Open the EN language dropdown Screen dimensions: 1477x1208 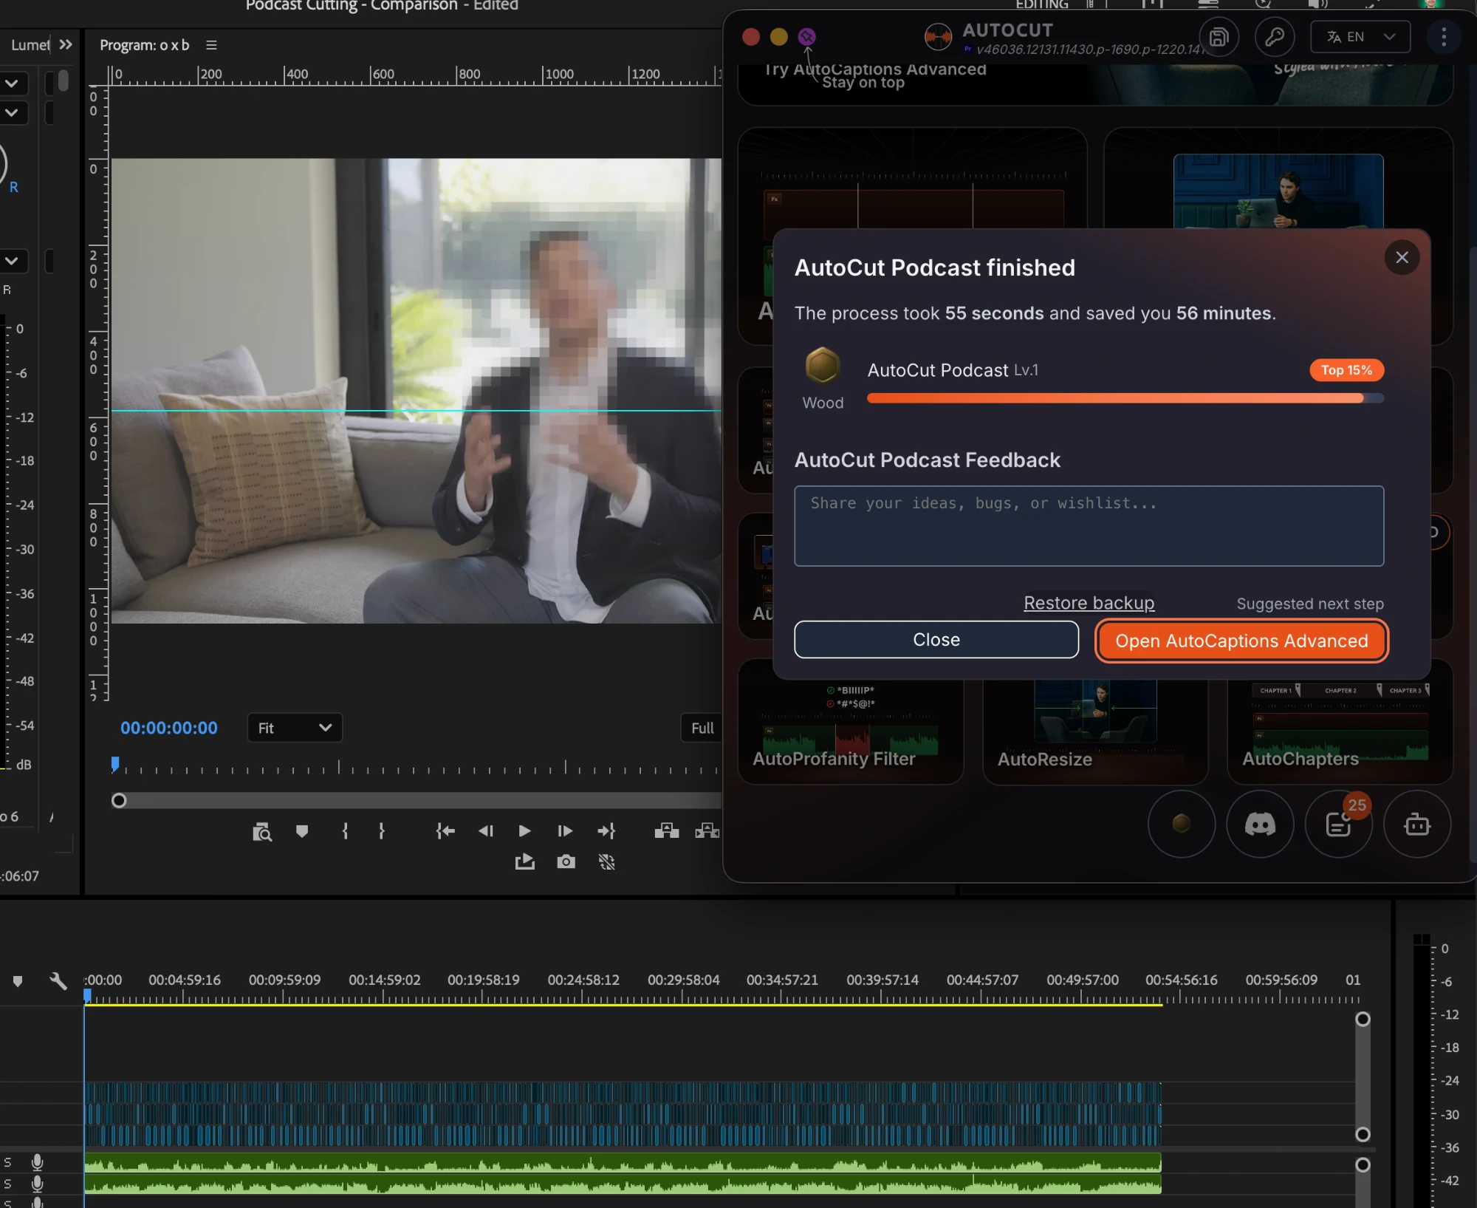pos(1360,37)
